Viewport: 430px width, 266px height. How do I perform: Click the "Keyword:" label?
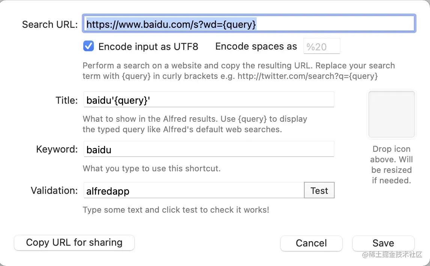(x=57, y=149)
